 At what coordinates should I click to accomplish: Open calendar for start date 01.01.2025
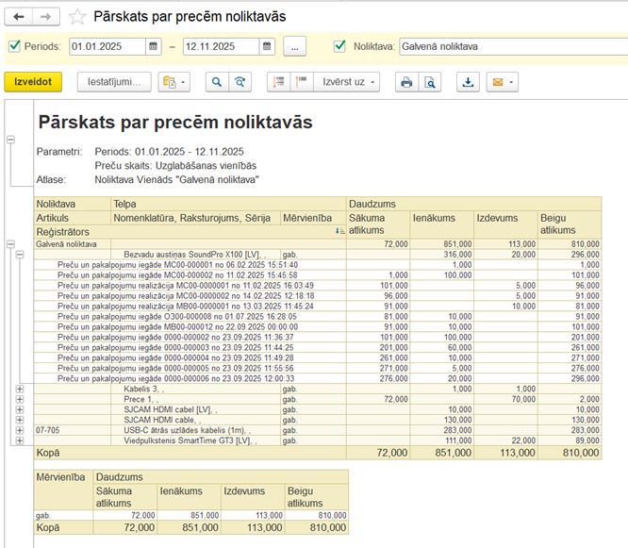click(x=153, y=46)
